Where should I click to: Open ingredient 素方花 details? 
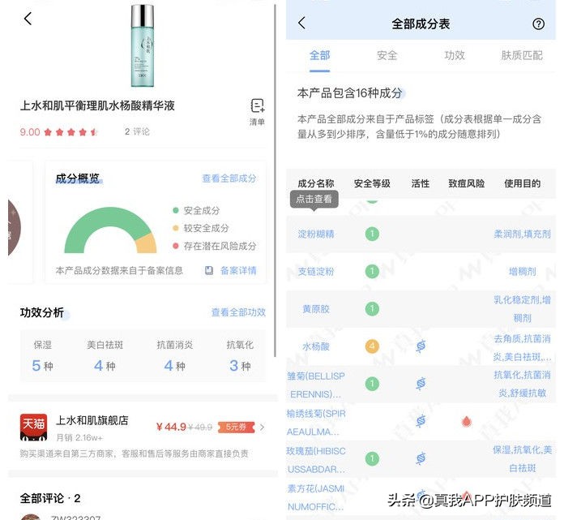tap(316, 497)
